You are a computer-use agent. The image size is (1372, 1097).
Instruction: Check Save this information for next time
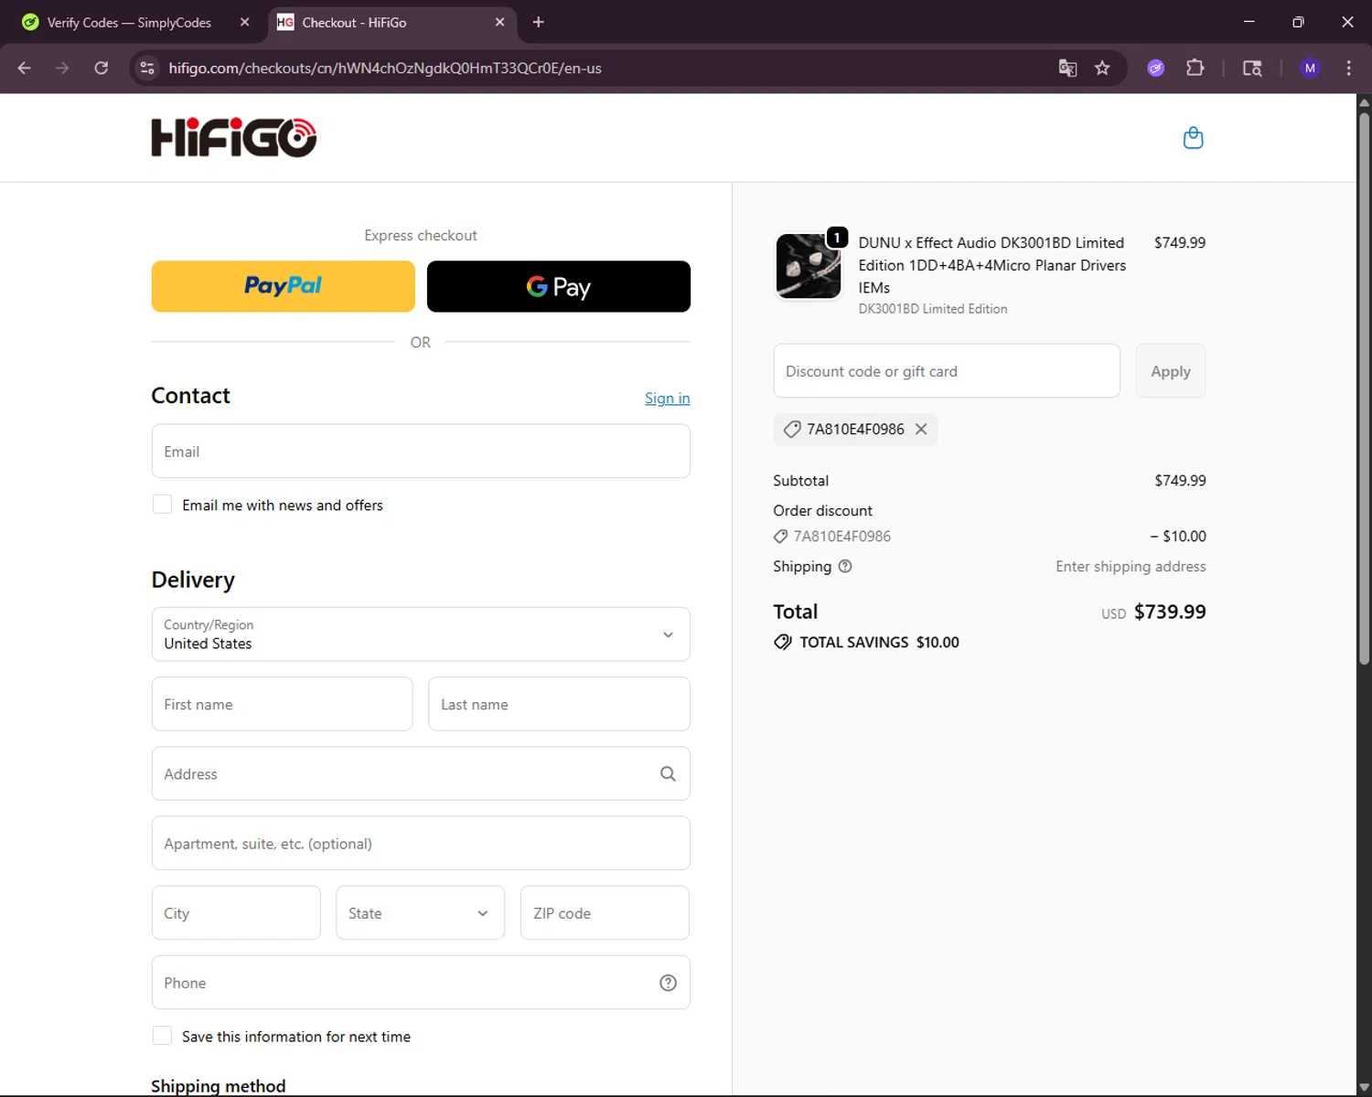click(x=162, y=1036)
